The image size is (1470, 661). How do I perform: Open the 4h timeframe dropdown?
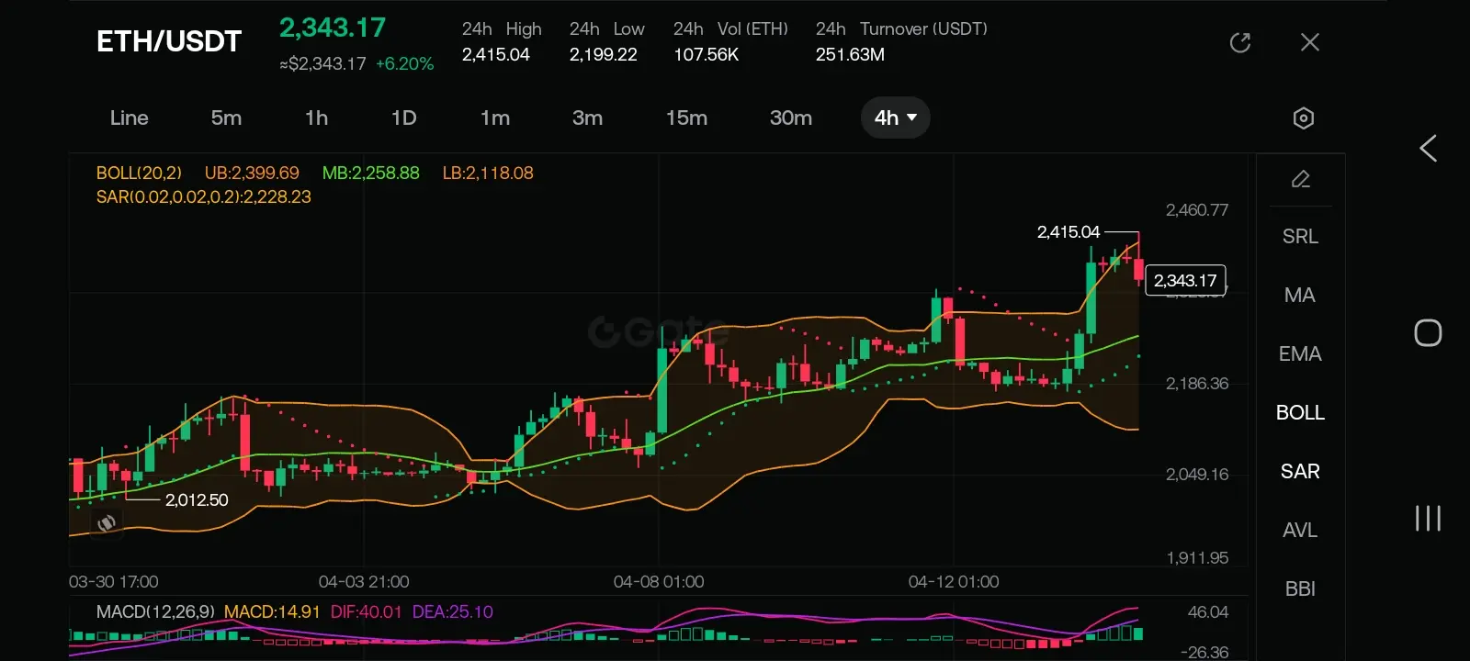point(896,118)
